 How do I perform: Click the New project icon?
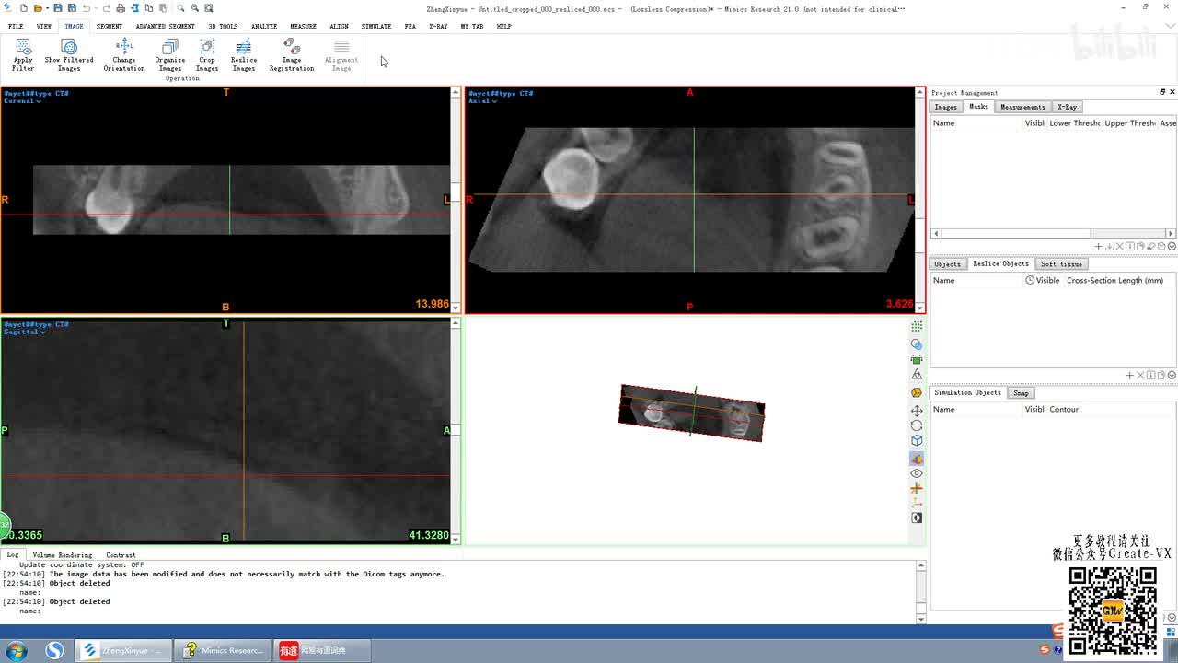tap(24, 8)
